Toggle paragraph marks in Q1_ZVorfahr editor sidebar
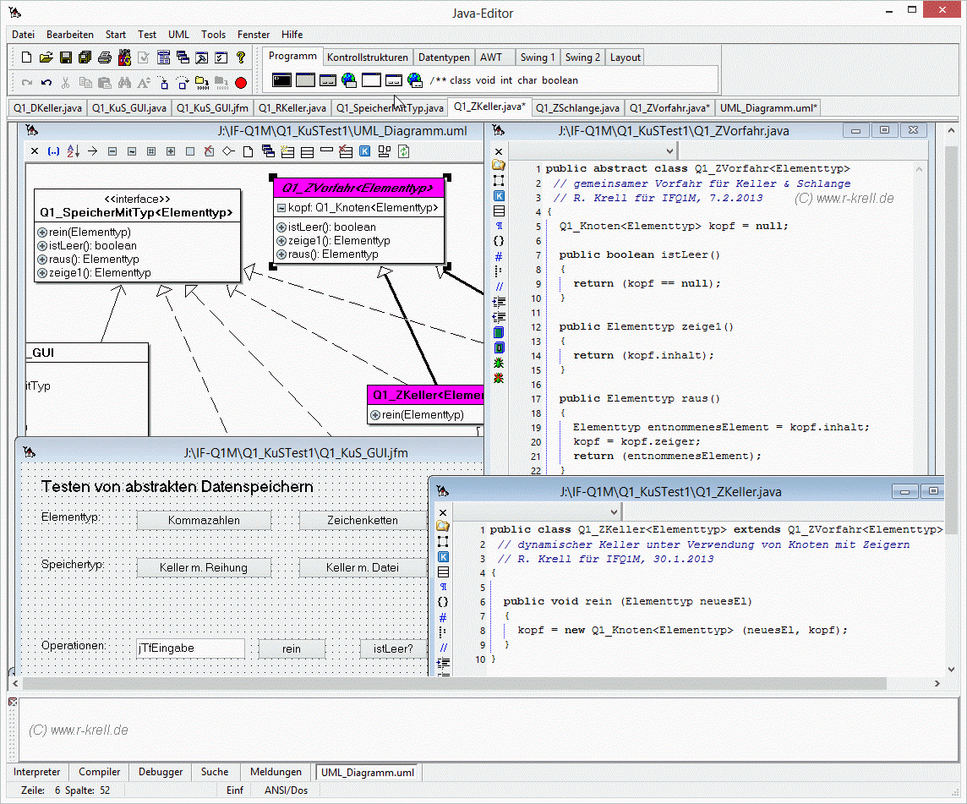967x804 pixels. [x=499, y=226]
